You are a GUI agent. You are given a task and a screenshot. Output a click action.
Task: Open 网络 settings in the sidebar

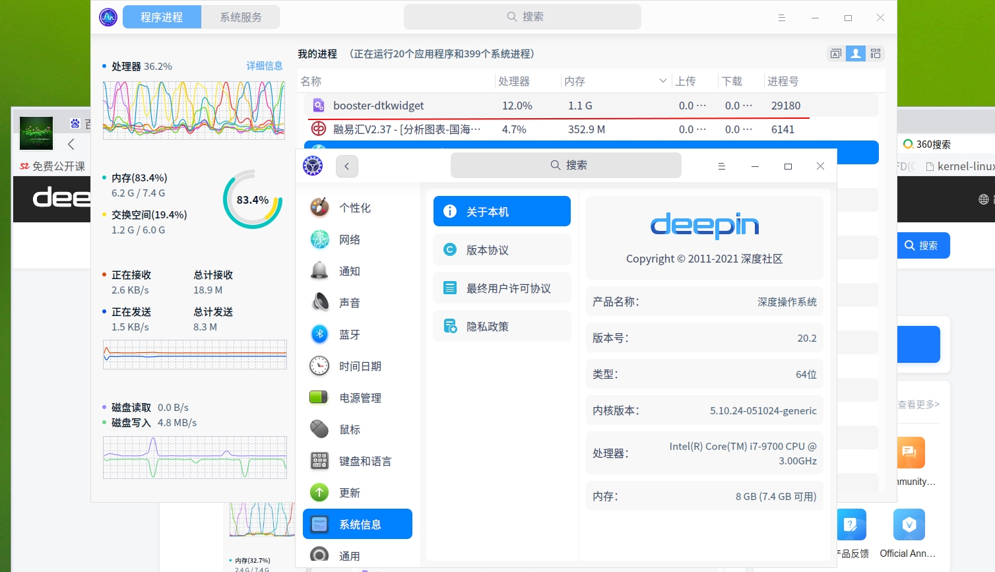350,239
